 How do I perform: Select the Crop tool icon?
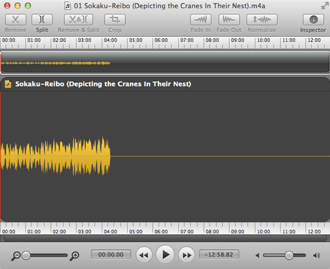click(x=115, y=20)
